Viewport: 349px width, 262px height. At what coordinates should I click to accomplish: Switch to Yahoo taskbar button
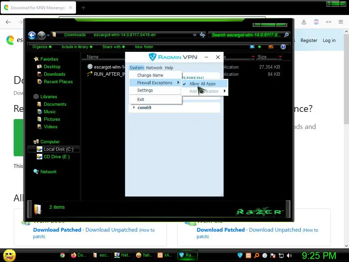click(145, 255)
